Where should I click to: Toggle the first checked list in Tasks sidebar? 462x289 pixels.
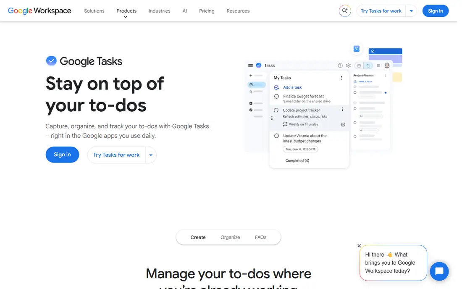click(251, 103)
